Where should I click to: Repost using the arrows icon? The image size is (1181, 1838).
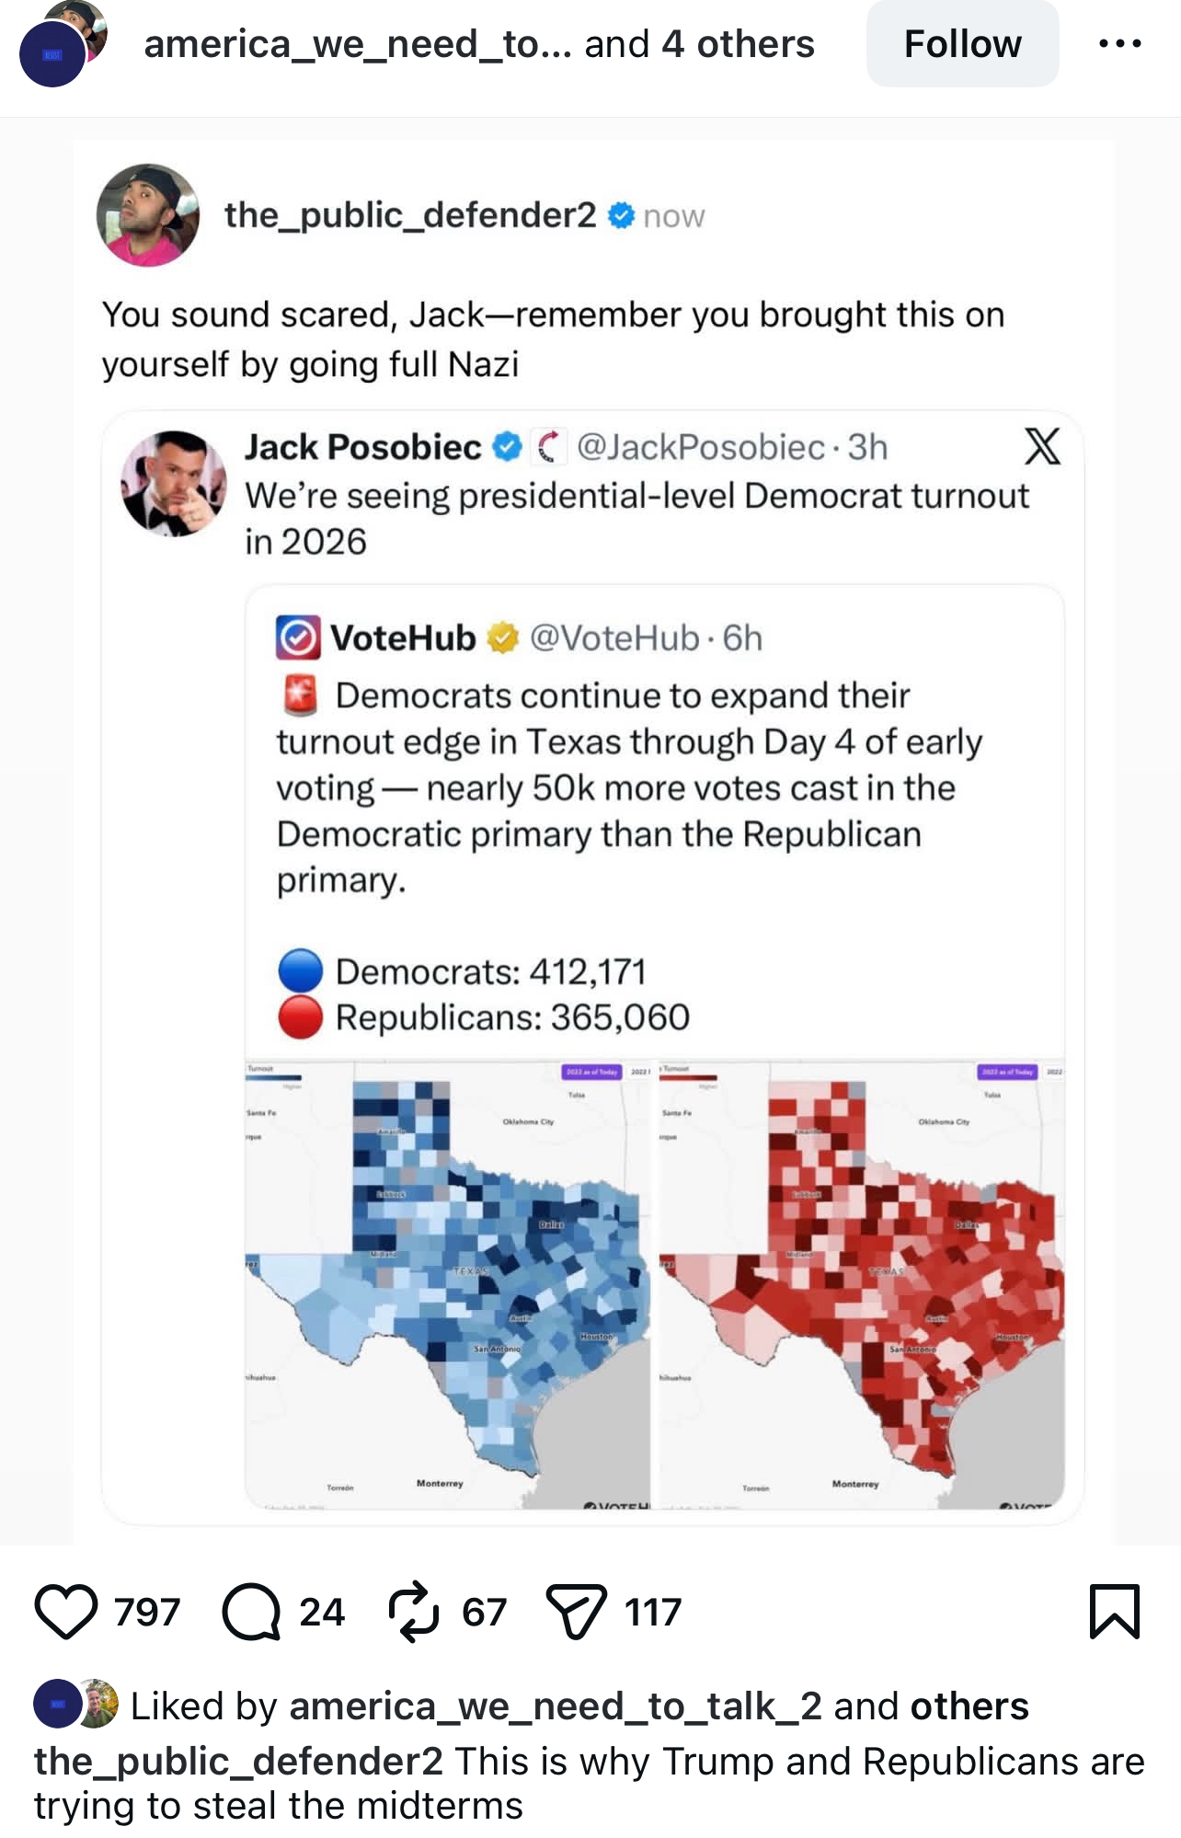(414, 1612)
